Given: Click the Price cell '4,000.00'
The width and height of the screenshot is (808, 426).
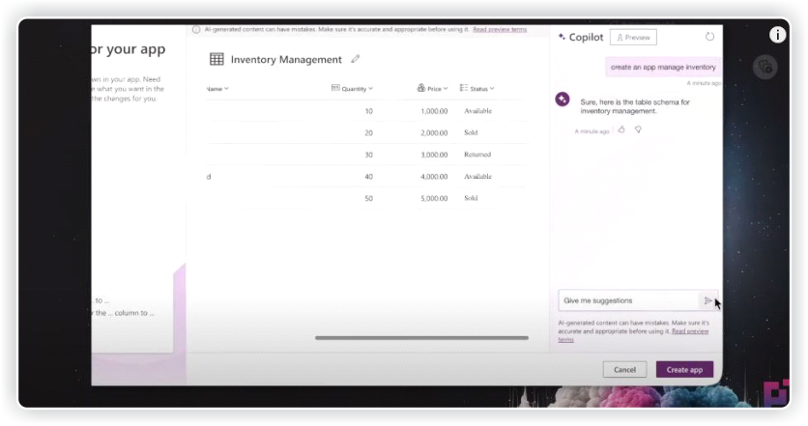Looking at the screenshot, I should pos(434,176).
